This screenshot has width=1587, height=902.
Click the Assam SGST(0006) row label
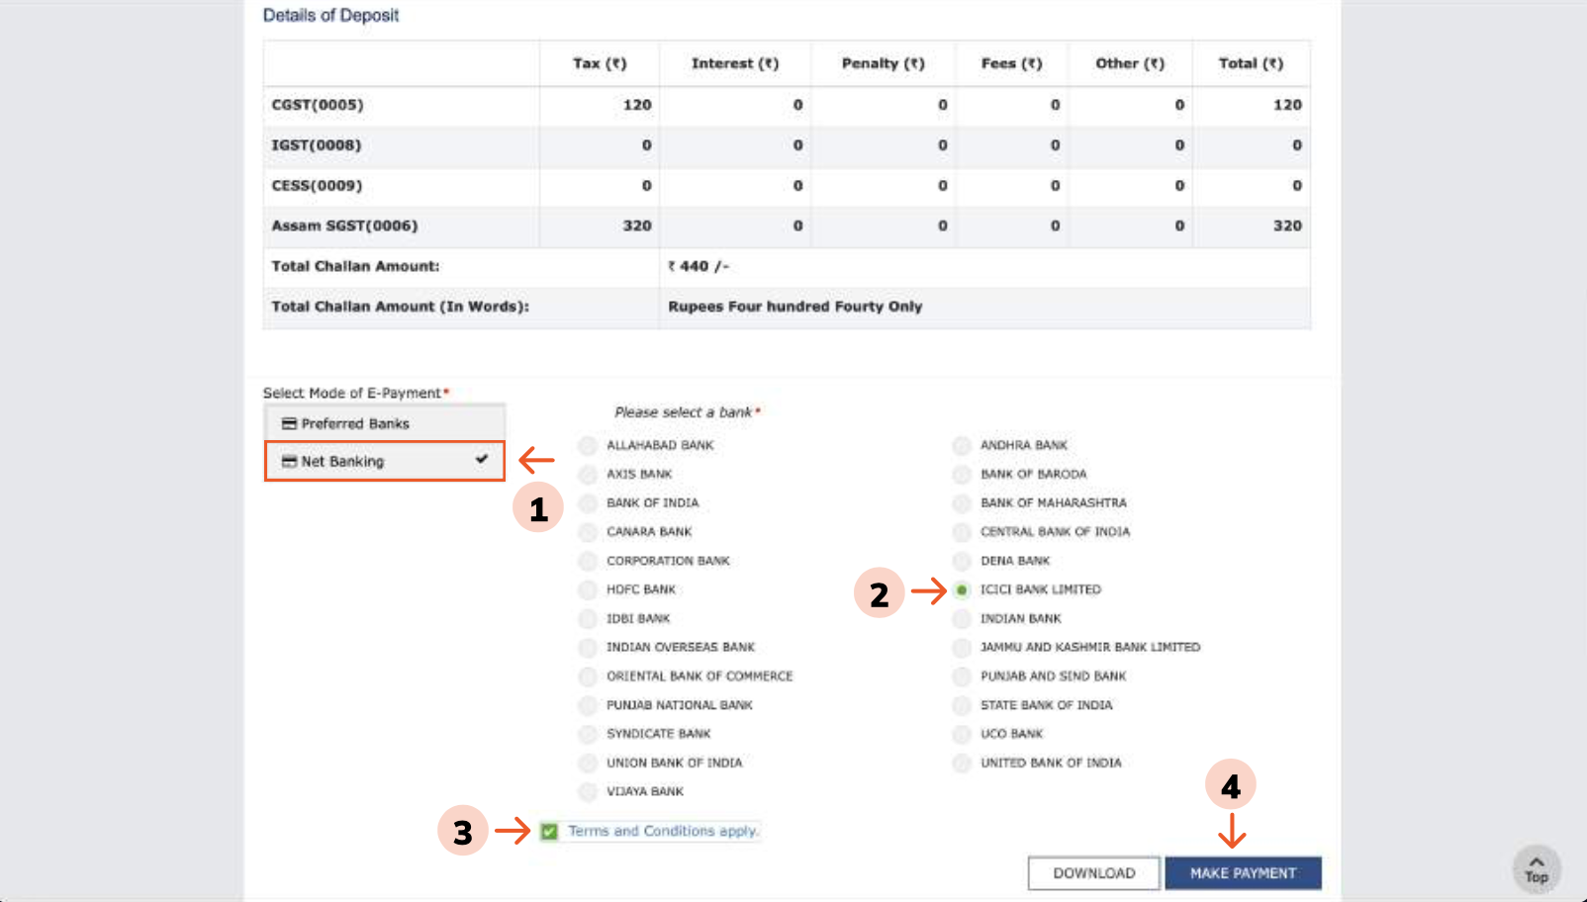click(x=344, y=225)
